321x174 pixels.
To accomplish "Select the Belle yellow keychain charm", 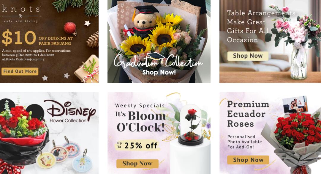I will 46,161.
